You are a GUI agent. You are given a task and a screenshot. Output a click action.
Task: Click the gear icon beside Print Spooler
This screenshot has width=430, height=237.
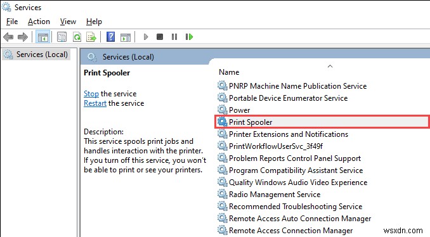pyautogui.click(x=223, y=122)
